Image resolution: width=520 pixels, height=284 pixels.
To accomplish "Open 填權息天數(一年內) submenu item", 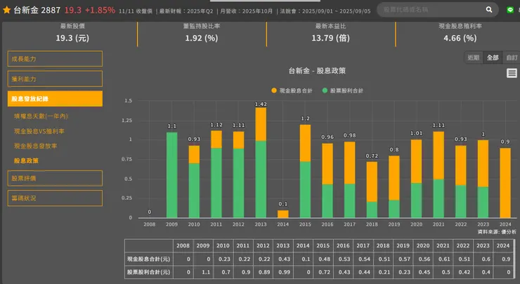I will click(x=41, y=116).
